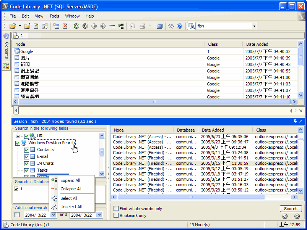Click the down arrow of the fields tree scrollbar
The image size is (307, 230).
102,173
